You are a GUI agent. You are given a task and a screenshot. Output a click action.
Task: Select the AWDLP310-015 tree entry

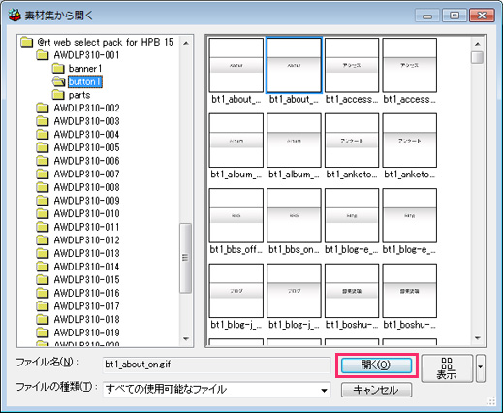[86, 279]
